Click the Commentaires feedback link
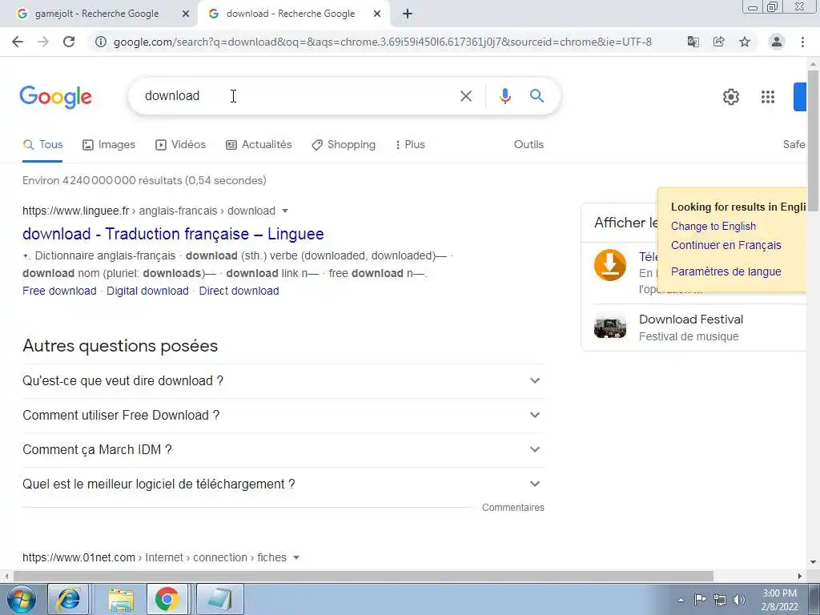 (513, 508)
